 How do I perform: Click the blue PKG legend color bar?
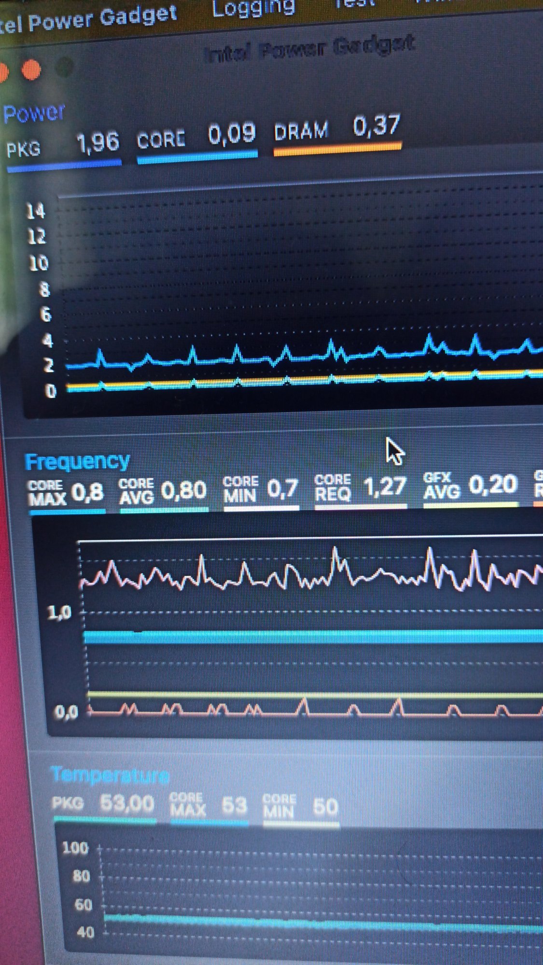click(64, 166)
